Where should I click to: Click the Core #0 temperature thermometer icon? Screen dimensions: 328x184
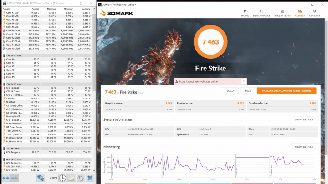click(x=4, y=59)
